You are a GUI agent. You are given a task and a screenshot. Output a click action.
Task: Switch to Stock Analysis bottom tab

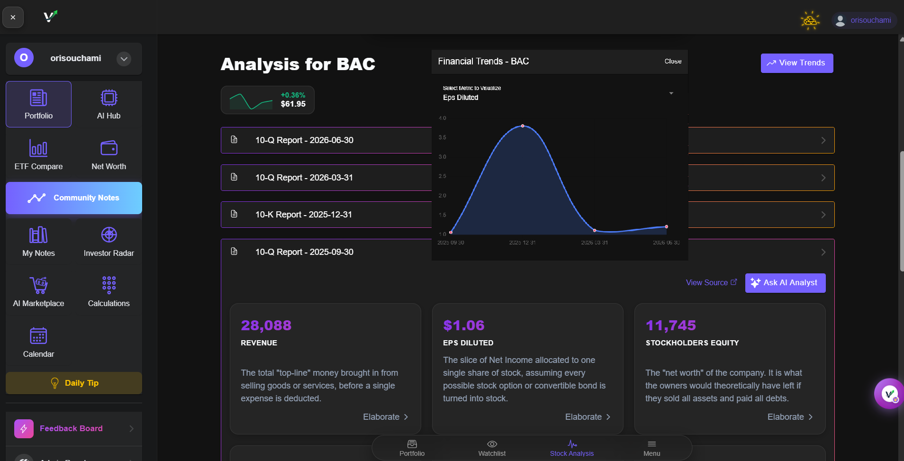click(572, 448)
